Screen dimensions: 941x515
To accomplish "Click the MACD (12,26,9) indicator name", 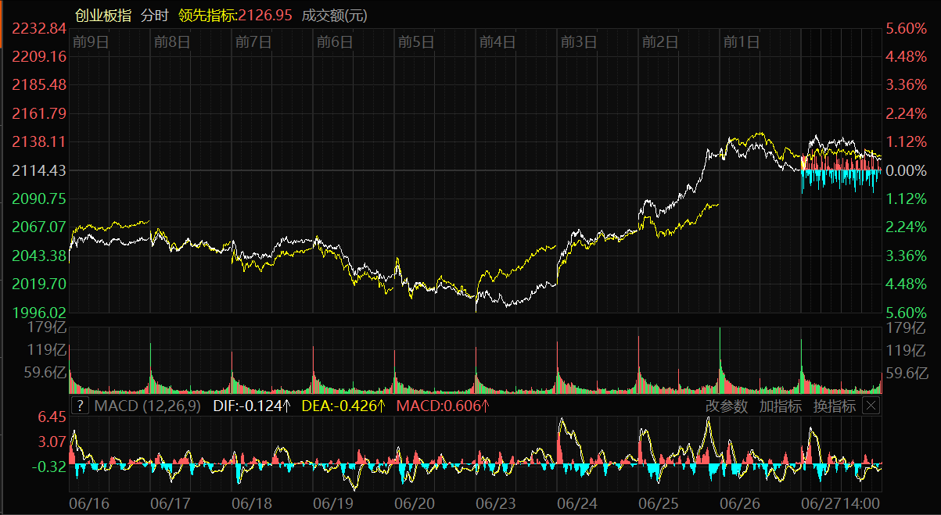I will click(x=147, y=406).
